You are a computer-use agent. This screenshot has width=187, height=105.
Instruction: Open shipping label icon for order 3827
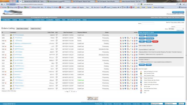pos(123,83)
